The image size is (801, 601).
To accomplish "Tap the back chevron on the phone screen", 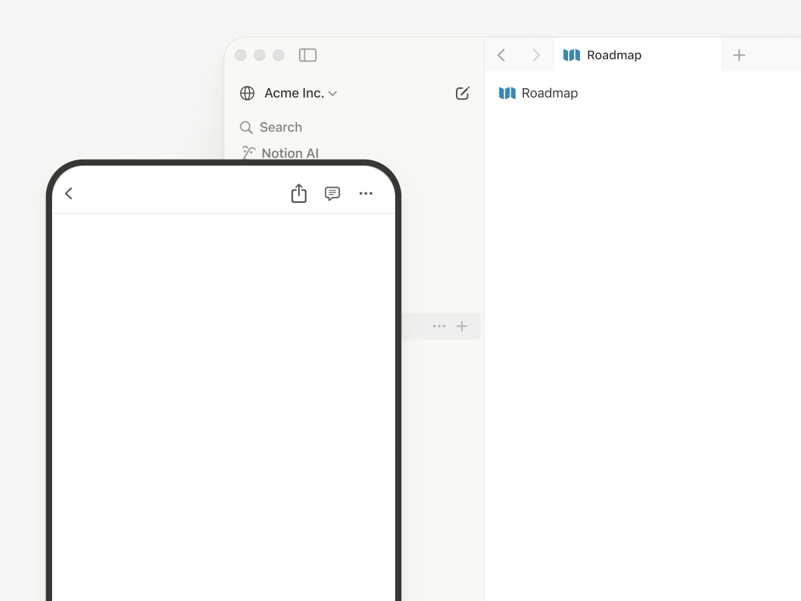I will click(69, 193).
